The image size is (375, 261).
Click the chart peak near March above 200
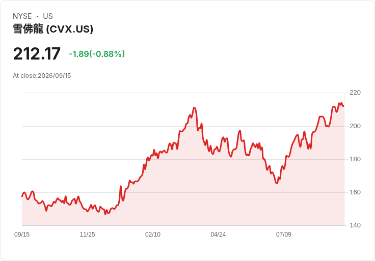click(x=194, y=108)
